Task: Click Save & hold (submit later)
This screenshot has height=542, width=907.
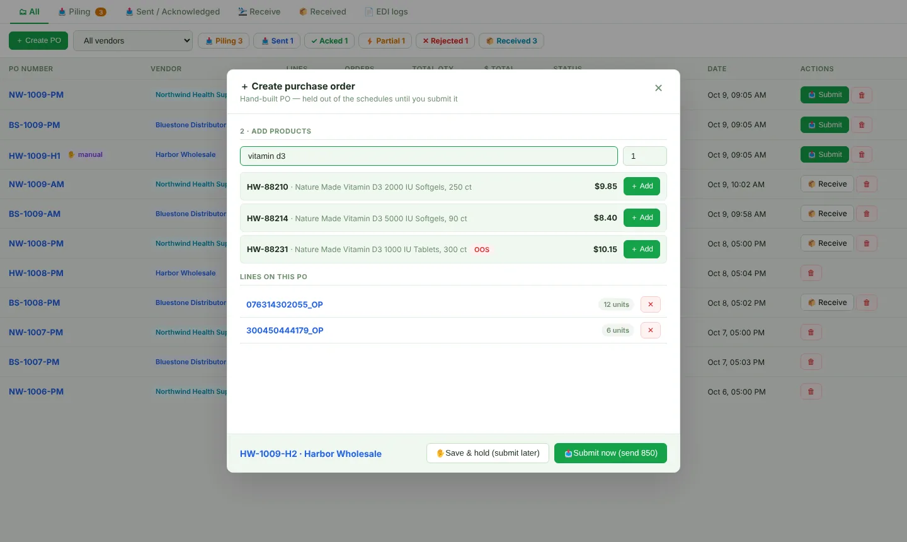Action: (488, 453)
